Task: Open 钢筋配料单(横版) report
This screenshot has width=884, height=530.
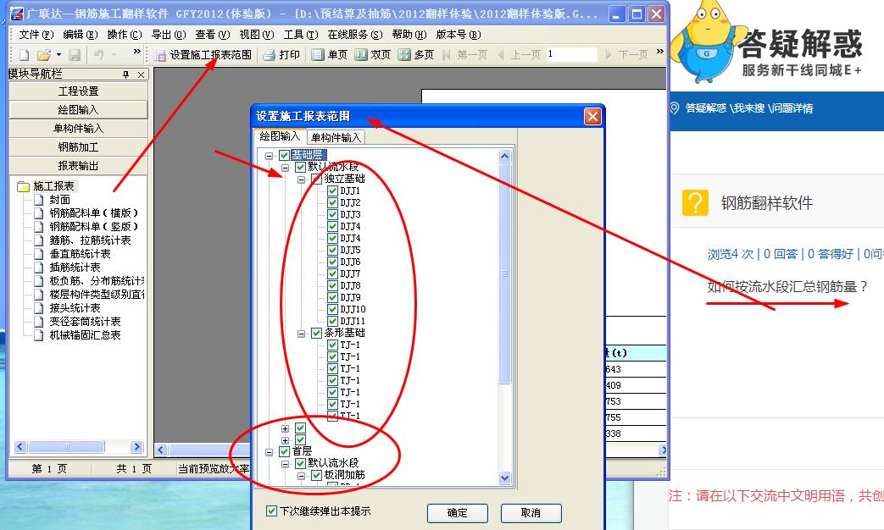Action: tap(93, 213)
